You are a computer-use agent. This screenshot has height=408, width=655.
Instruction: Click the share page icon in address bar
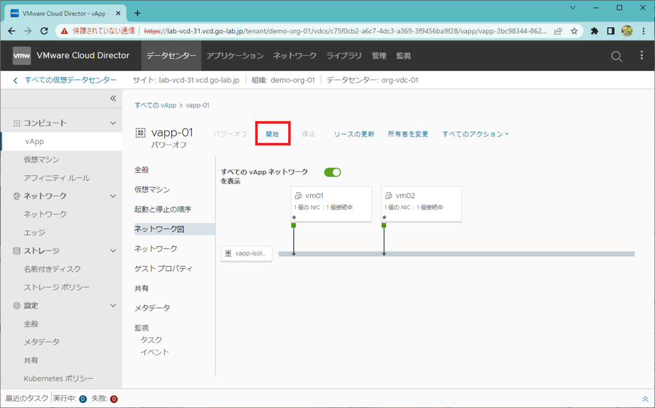558,31
